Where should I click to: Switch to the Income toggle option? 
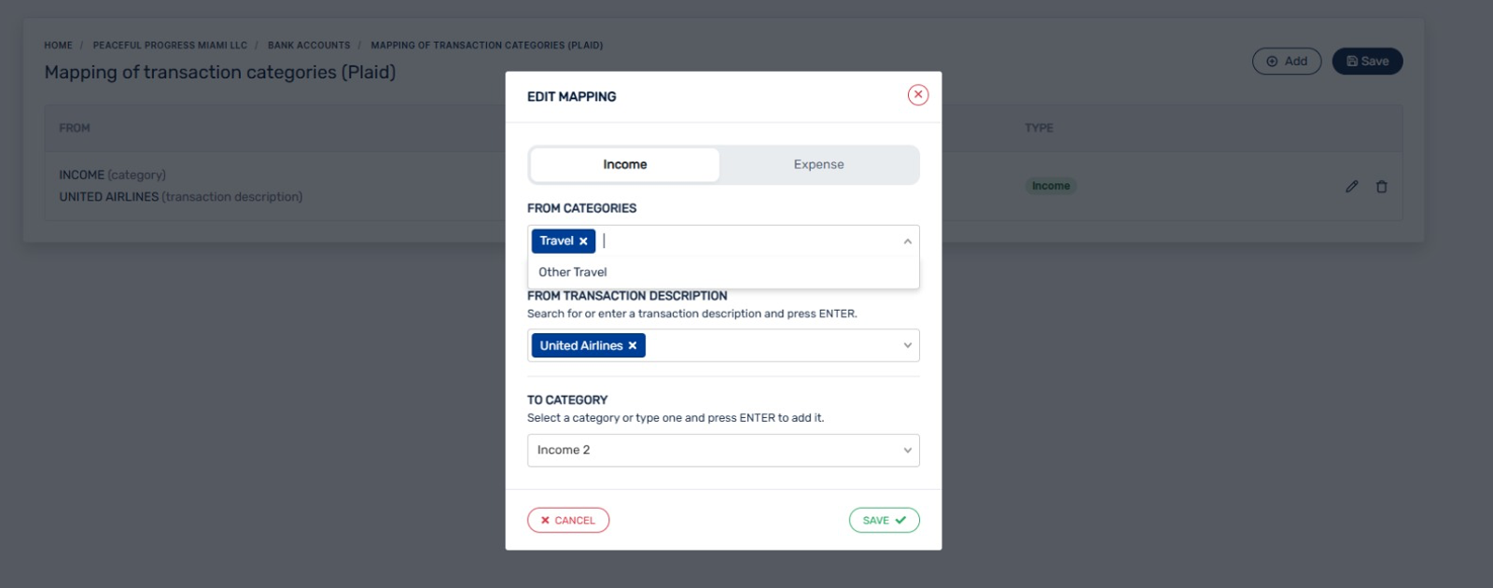point(624,165)
